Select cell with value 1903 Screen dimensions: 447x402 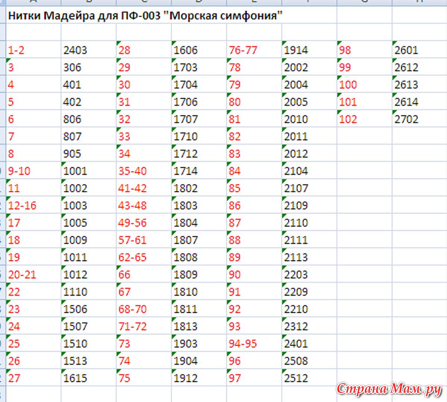click(x=199, y=343)
